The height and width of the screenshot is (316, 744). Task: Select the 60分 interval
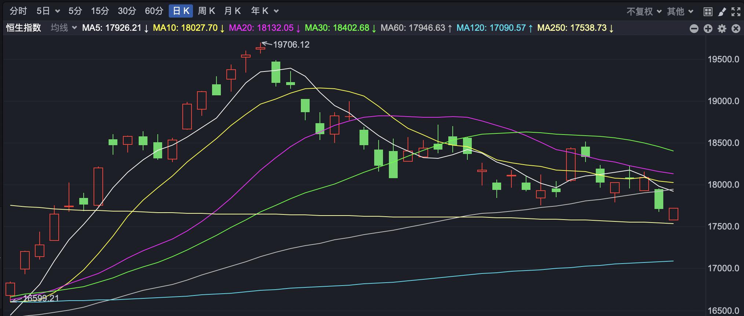[154, 11]
